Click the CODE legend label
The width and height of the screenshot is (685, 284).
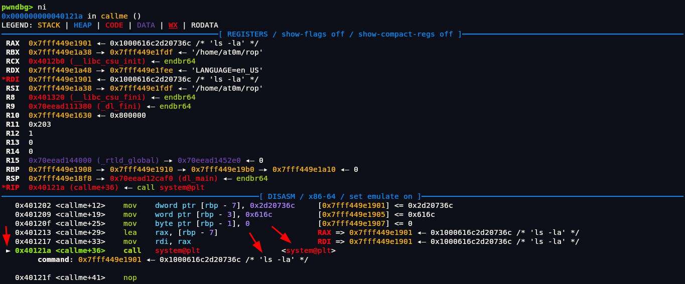point(114,25)
